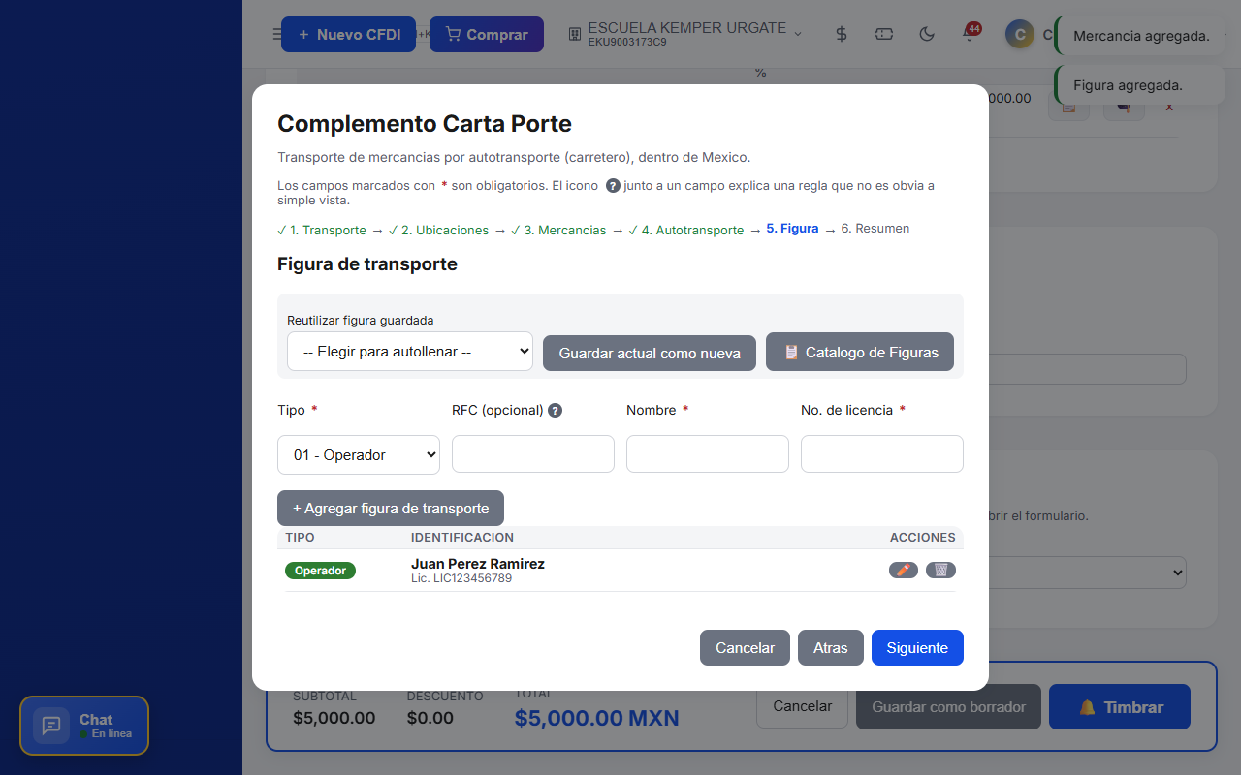This screenshot has width=1241, height=775.
Task: Click Guardar como borrador
Action: coord(948,707)
